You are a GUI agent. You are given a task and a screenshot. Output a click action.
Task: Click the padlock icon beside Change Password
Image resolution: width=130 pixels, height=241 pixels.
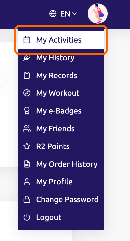[x=27, y=199]
